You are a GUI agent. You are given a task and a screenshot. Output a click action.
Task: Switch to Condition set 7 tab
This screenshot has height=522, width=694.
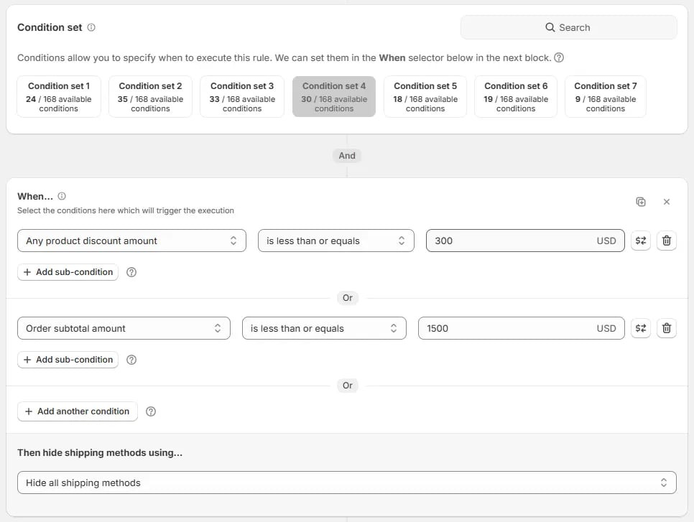[x=606, y=96]
